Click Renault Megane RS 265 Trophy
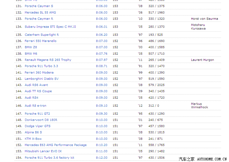 tap(48, 60)
